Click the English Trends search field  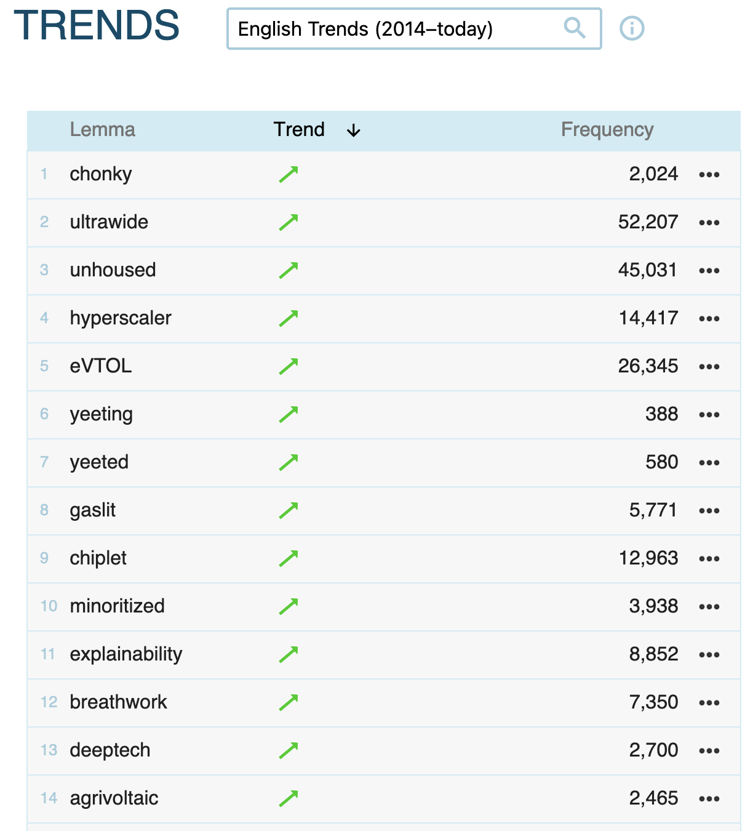[394, 29]
